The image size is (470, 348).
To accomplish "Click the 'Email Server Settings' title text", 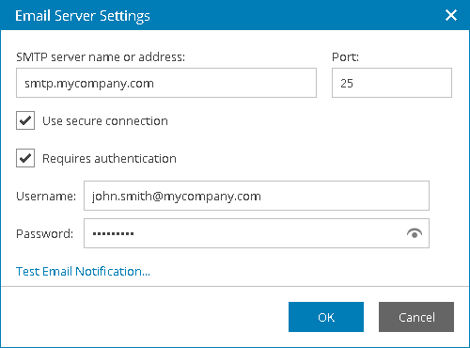I will click(83, 16).
